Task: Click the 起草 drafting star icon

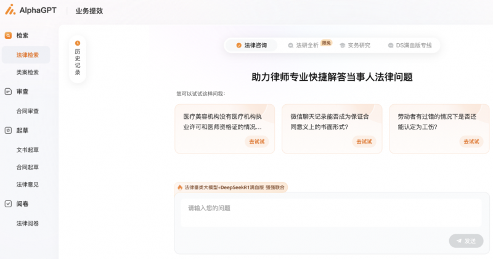Action: 8,130
